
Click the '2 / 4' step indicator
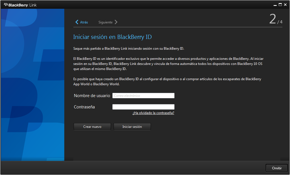click(x=275, y=19)
